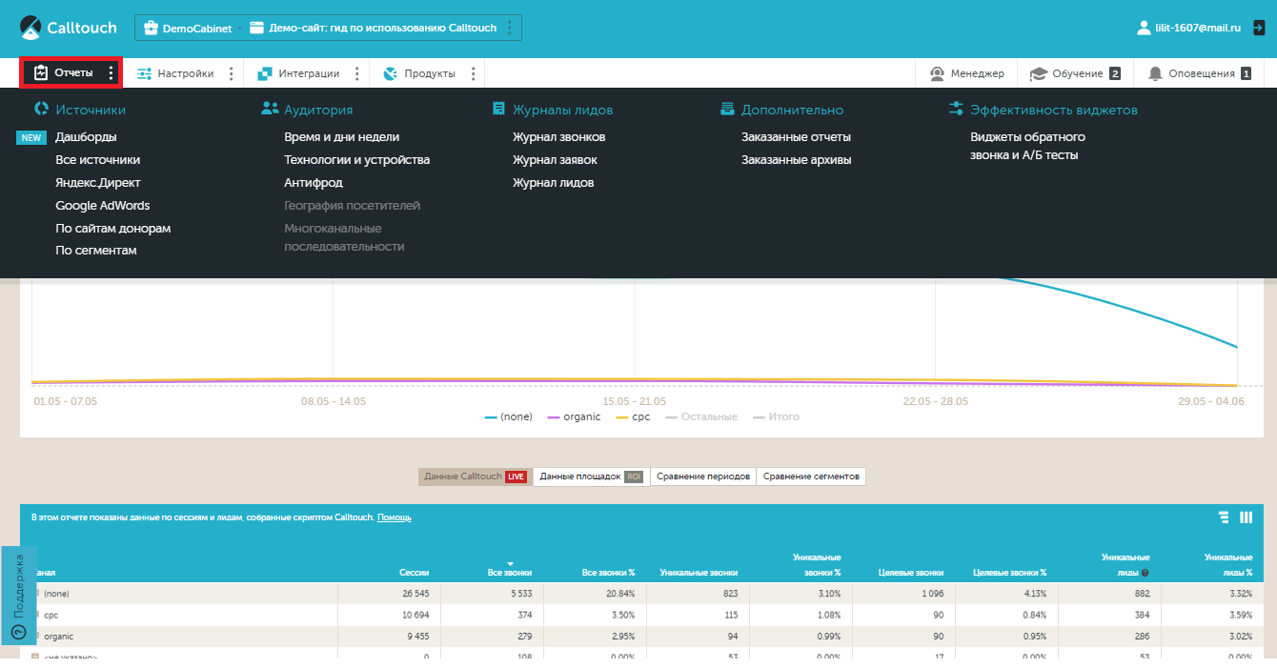Open Журнал звонков from the reports menu

558,137
